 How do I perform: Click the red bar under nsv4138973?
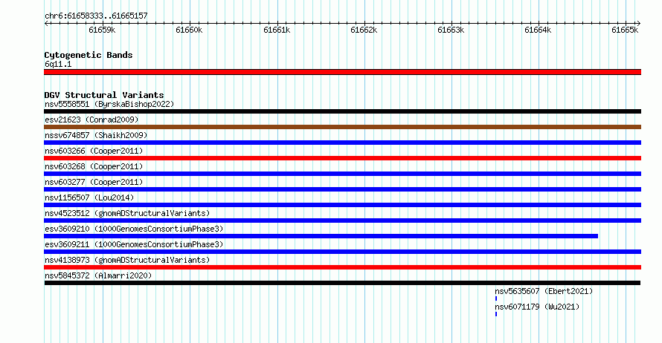342,267
